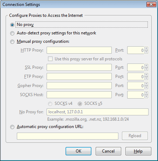Viewport: 158px width, 161px height.
Task: Click the Cancel button
Action: (108, 151)
